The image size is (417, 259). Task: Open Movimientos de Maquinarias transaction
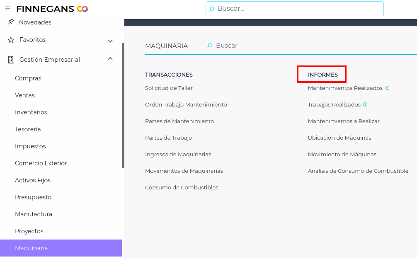tap(184, 171)
